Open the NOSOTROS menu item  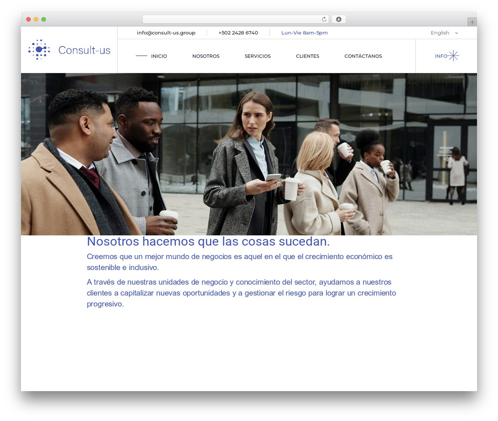click(x=206, y=56)
